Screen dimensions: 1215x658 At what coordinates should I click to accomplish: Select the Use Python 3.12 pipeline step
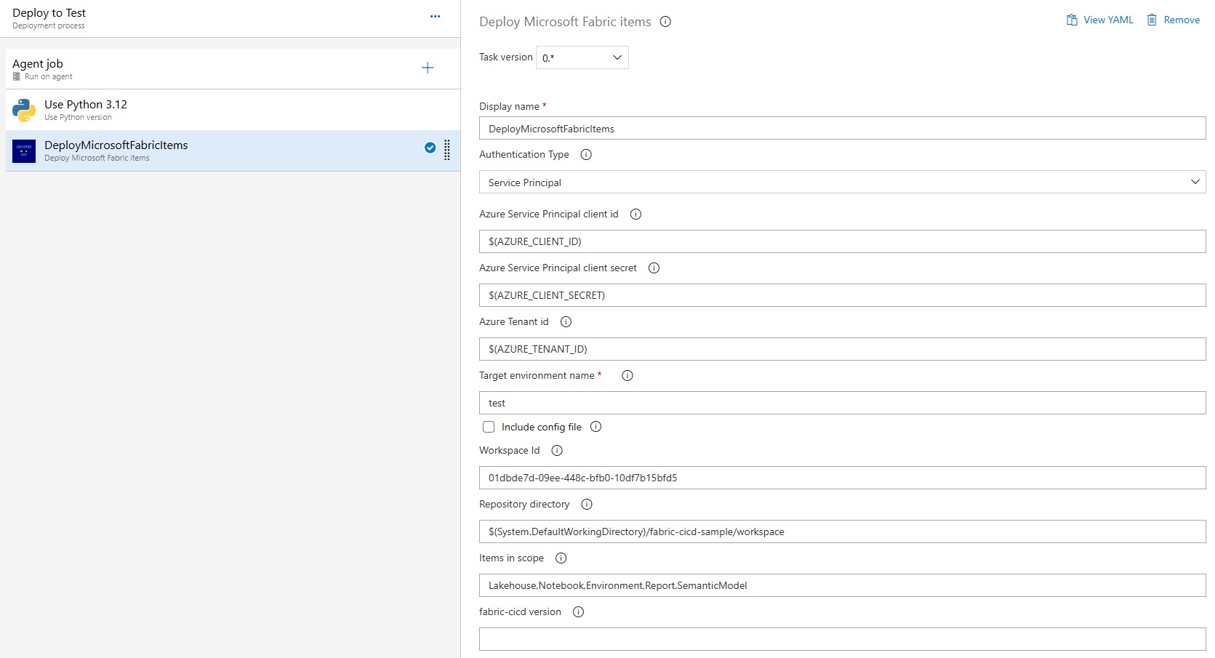218,109
